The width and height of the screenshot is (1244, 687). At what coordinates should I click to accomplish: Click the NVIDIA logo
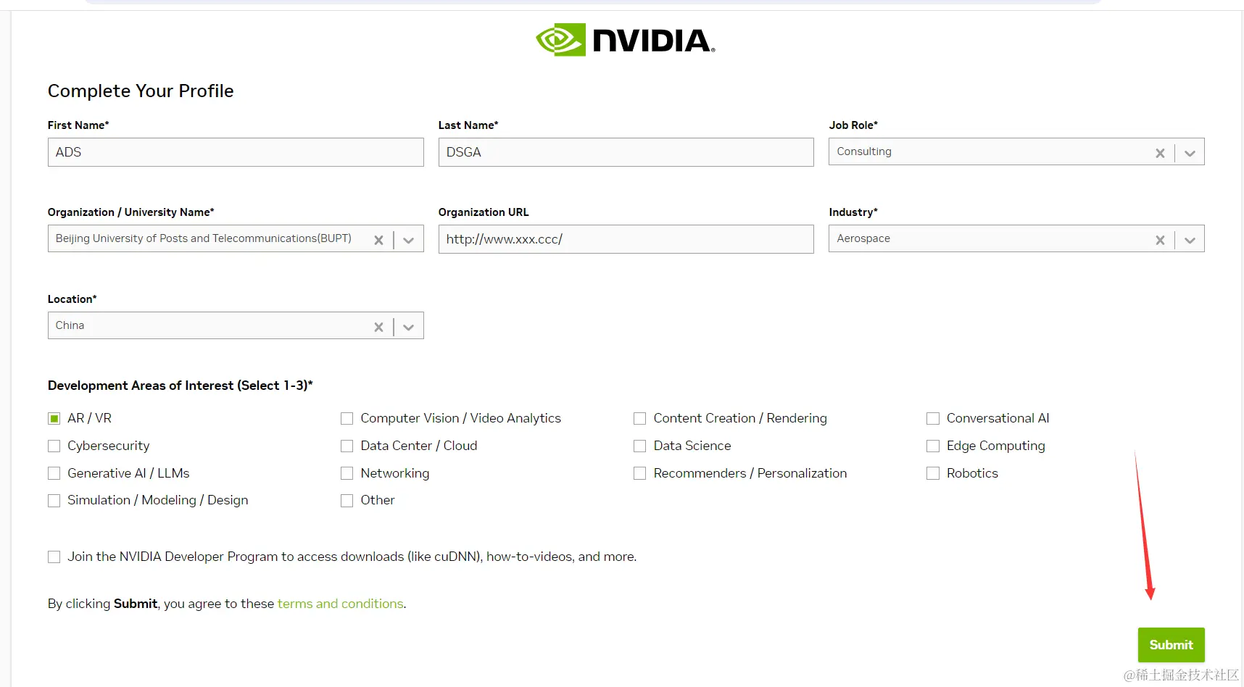626,40
